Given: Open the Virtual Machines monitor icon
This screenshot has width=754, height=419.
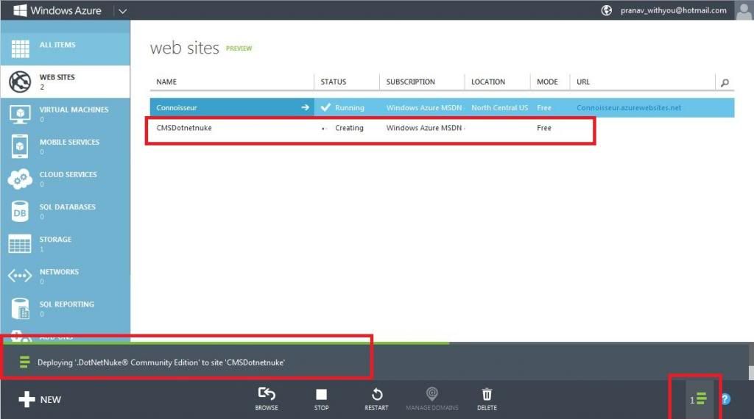Looking at the screenshot, I should (x=20, y=114).
